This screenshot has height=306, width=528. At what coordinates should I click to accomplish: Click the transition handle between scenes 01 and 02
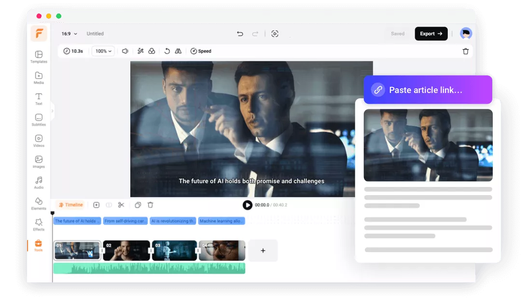tap(102, 251)
